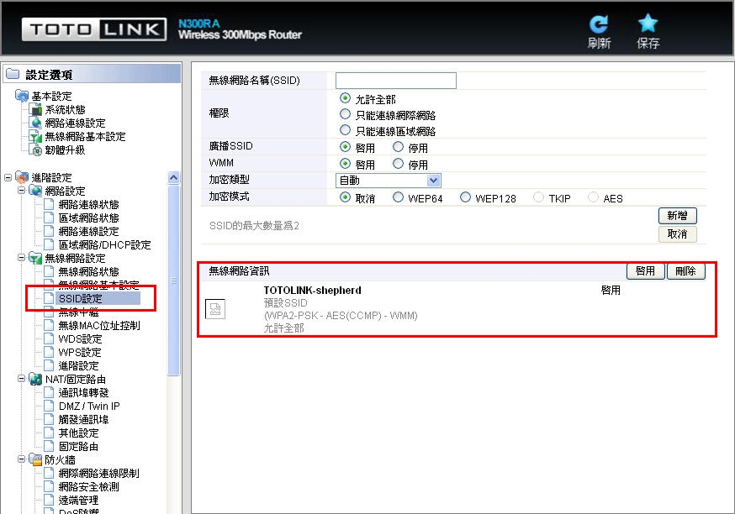Click the 防火牆 lock icon

pos(35,459)
